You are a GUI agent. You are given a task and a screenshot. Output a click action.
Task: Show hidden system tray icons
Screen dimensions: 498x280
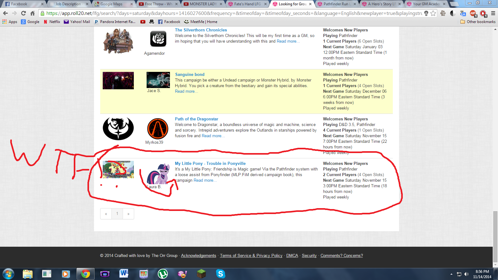tap(451, 274)
